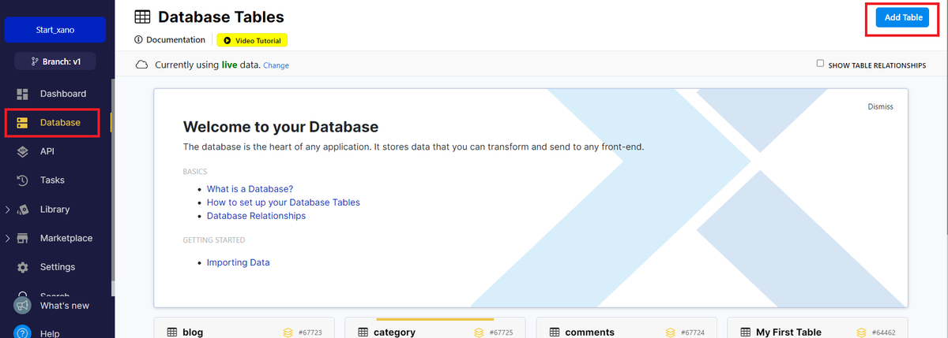
Task: Open the category table card
Action: [434, 329]
